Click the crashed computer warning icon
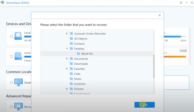The width and height of the screenshot is (194, 112). 18,106
